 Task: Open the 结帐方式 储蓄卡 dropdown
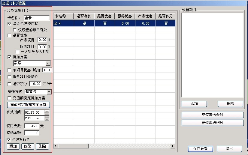[49, 92]
